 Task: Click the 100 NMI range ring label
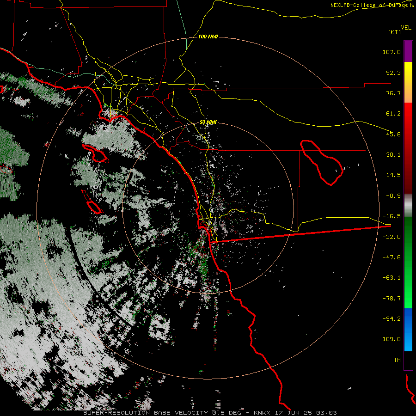tap(208, 37)
